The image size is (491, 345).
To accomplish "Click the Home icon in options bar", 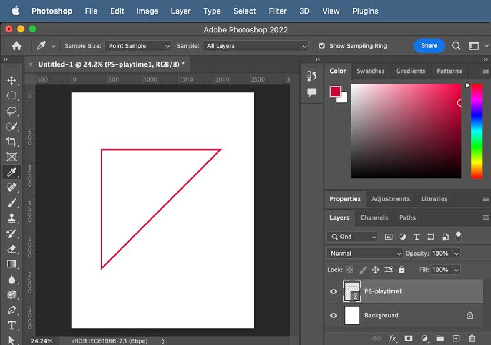I will pos(16,46).
